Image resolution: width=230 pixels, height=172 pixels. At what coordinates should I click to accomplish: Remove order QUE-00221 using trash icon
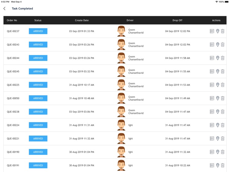223,138
